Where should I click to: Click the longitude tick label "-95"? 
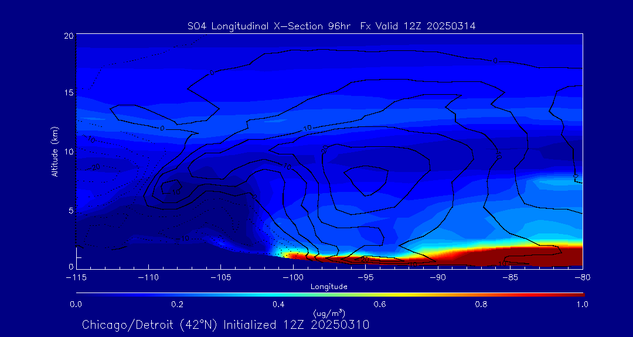(x=366, y=278)
